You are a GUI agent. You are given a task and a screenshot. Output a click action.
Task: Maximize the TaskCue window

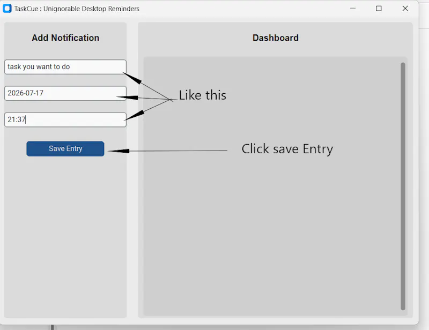(379, 9)
